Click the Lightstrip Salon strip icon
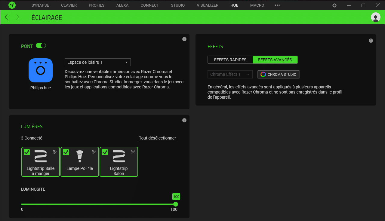 click(119, 156)
